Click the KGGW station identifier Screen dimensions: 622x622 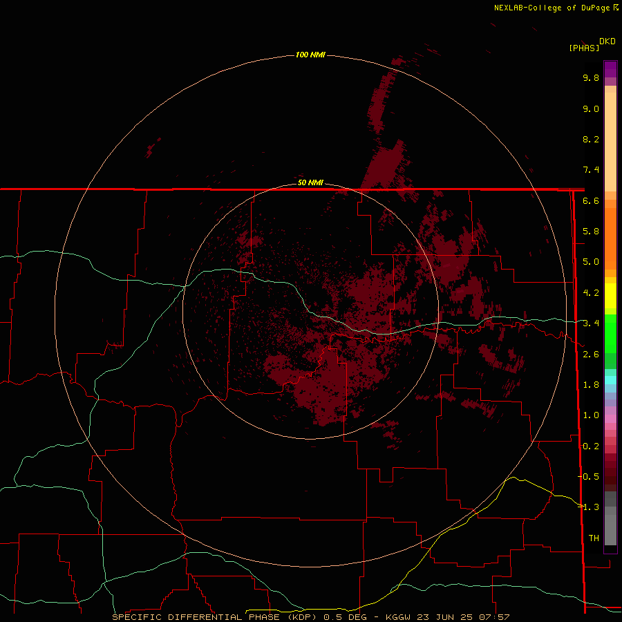[x=398, y=617]
